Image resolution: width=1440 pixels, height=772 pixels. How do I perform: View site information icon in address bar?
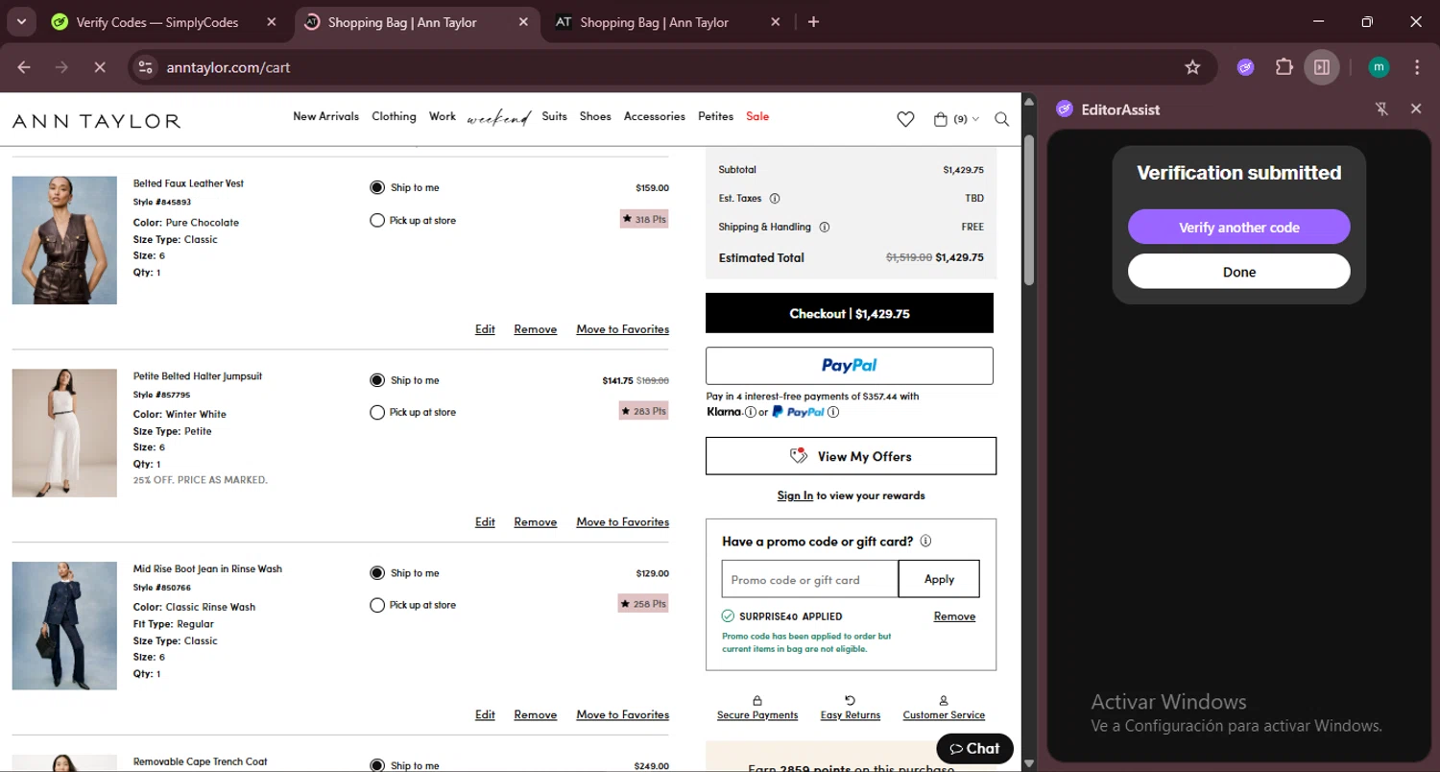pos(145,67)
